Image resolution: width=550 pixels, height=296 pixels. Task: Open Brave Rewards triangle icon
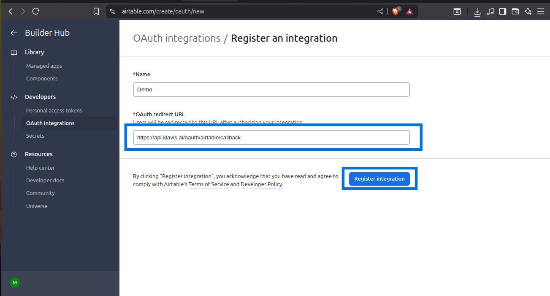pos(409,11)
